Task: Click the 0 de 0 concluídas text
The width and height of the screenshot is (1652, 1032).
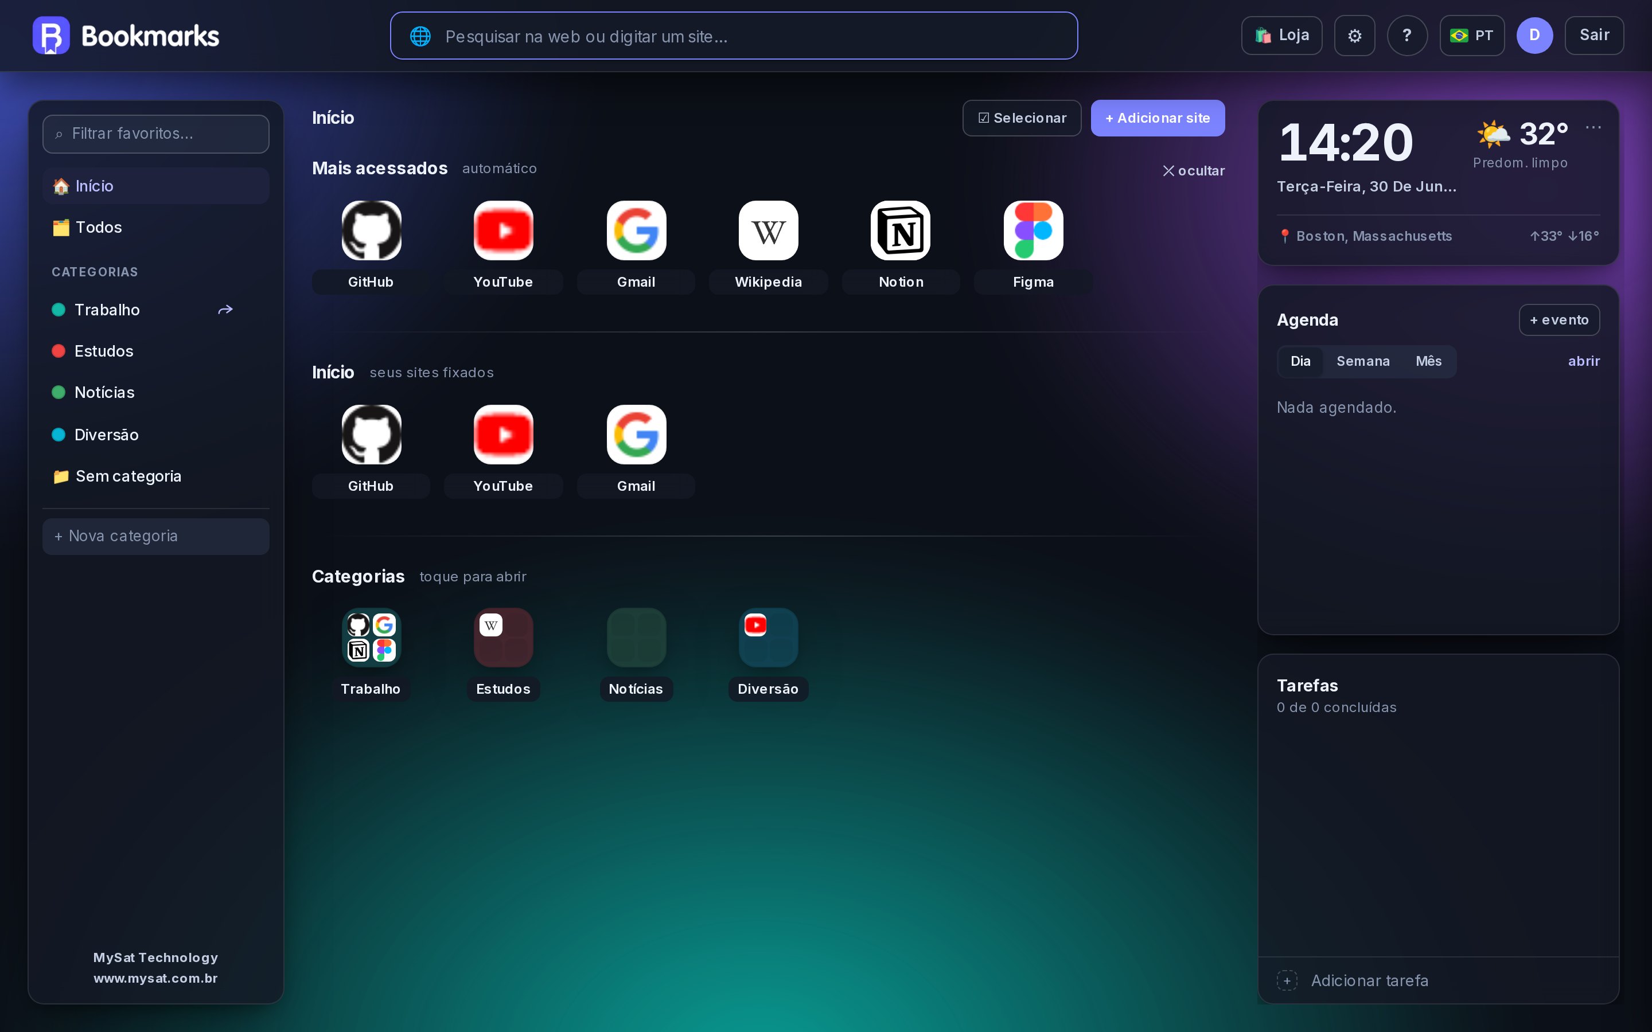Action: (x=1336, y=708)
